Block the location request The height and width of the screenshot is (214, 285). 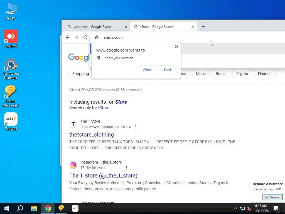(x=167, y=70)
